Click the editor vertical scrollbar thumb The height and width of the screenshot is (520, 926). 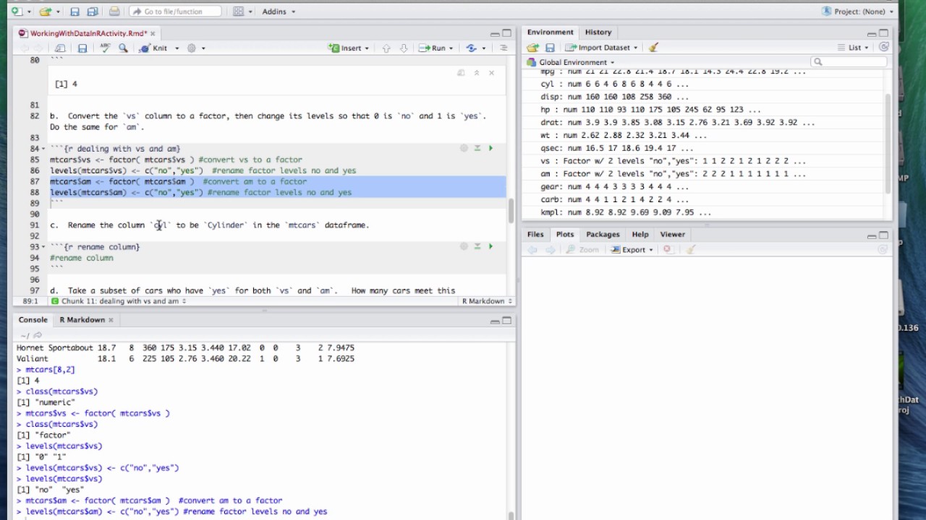(511, 211)
